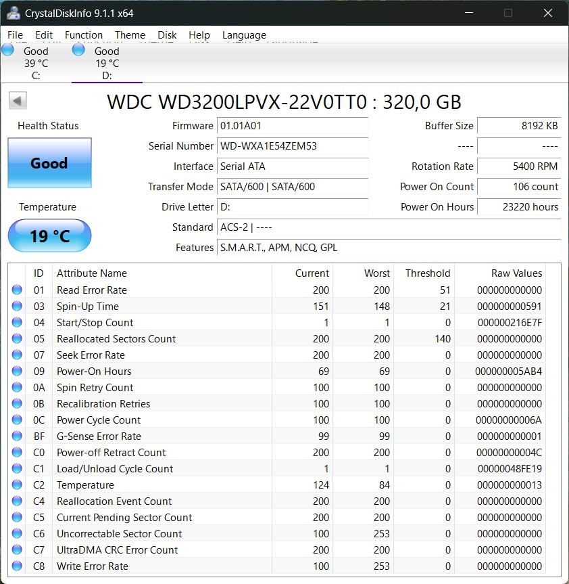Click the Reallocated Sectors Count status orb
Screen dimensions: 569x584
(18, 339)
